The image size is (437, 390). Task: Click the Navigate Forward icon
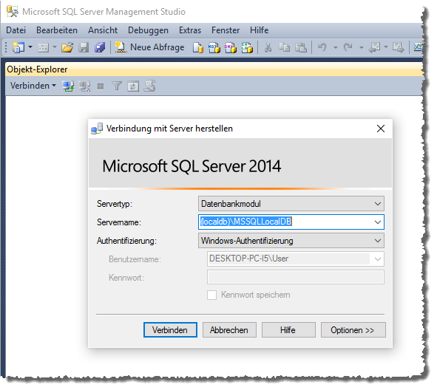coord(399,47)
